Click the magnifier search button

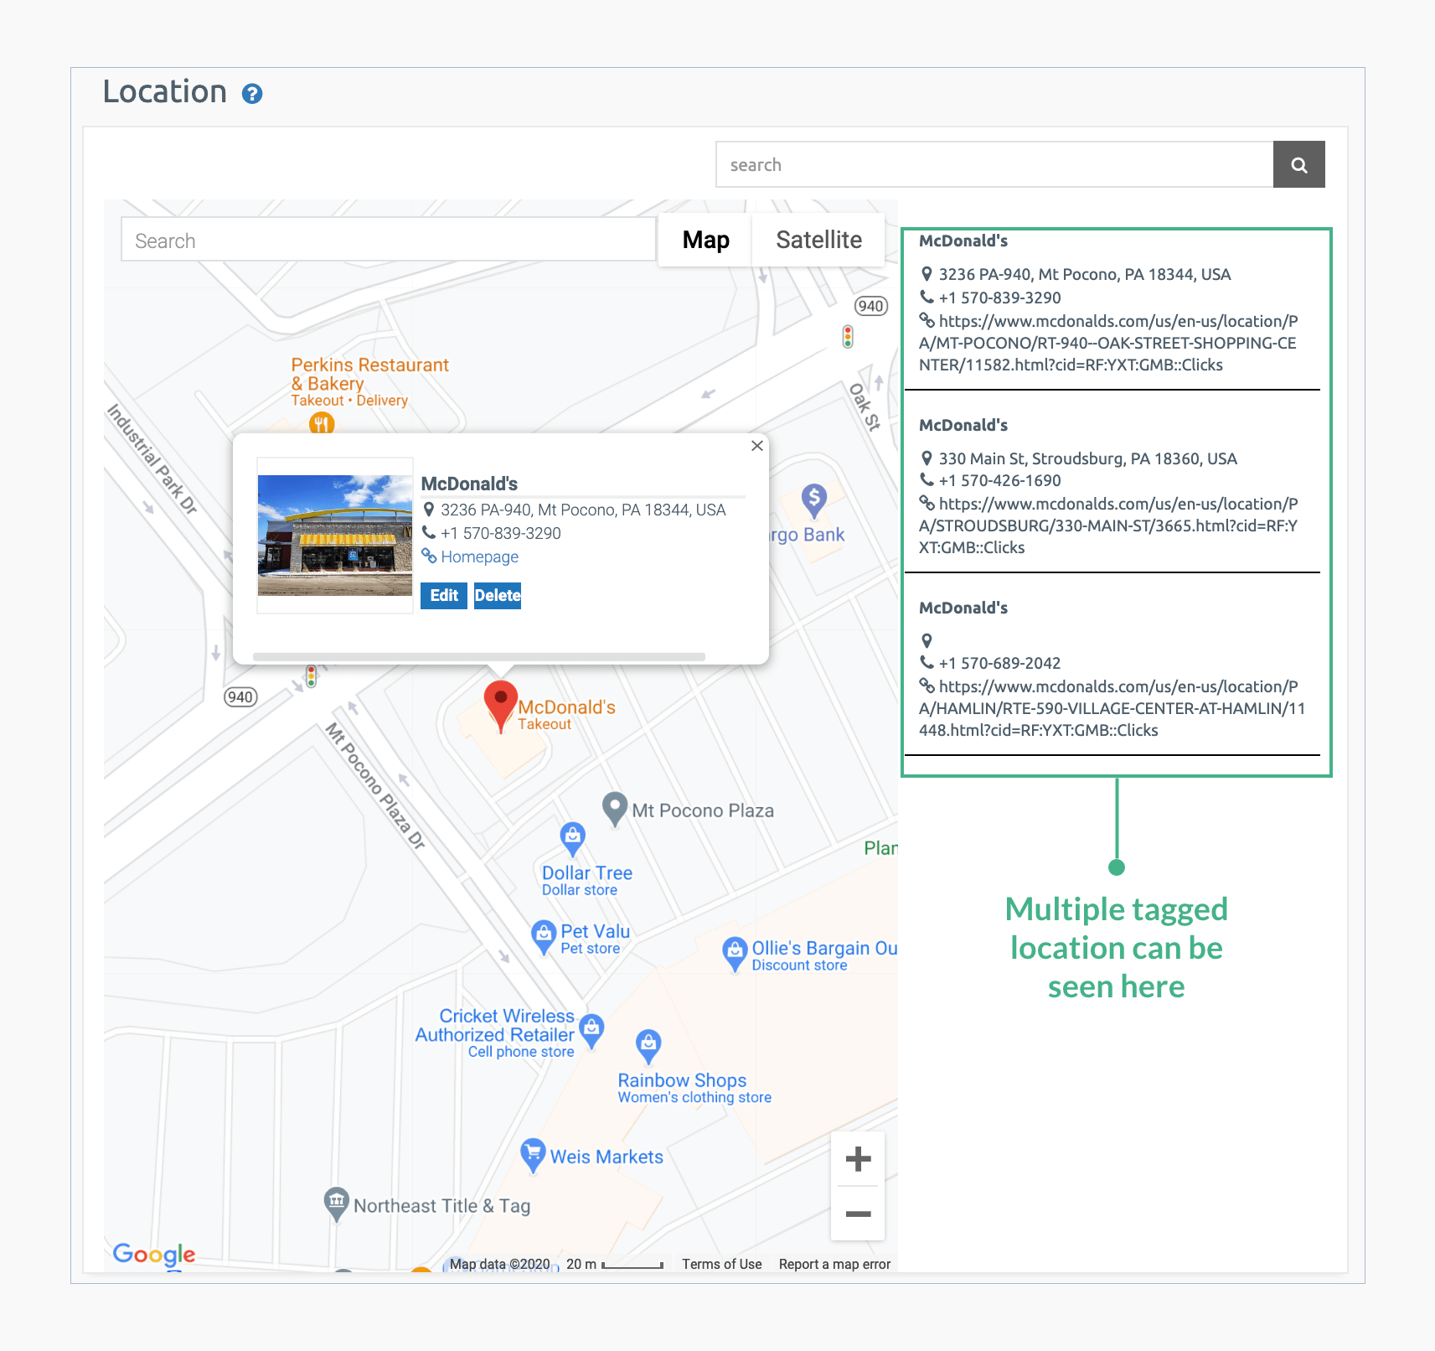(x=1298, y=164)
